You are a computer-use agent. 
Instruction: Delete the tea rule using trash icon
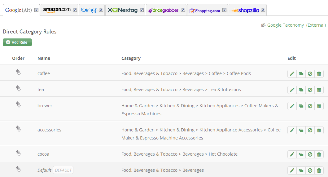point(319,90)
